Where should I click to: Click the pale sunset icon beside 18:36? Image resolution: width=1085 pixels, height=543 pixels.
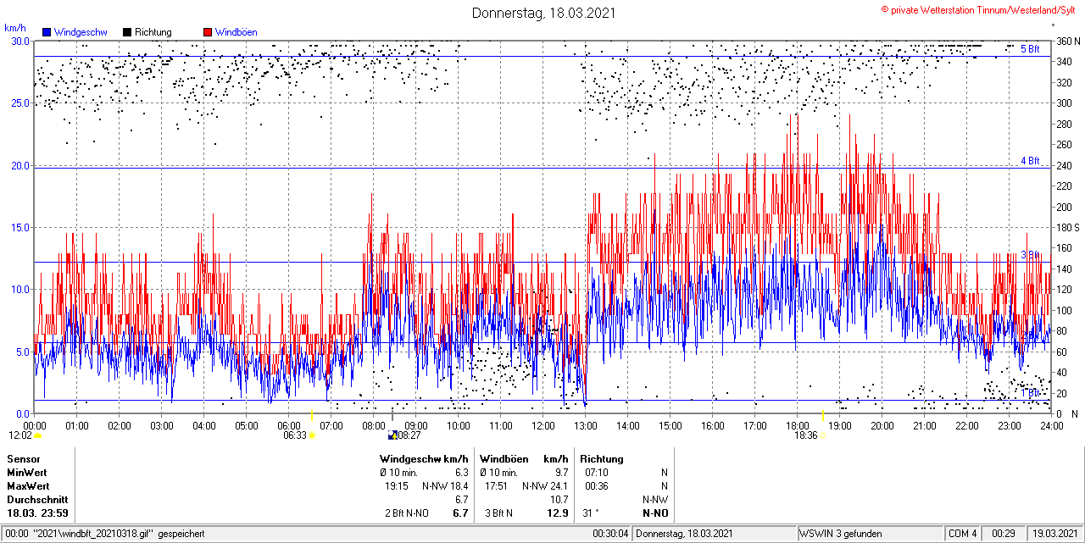point(822,435)
